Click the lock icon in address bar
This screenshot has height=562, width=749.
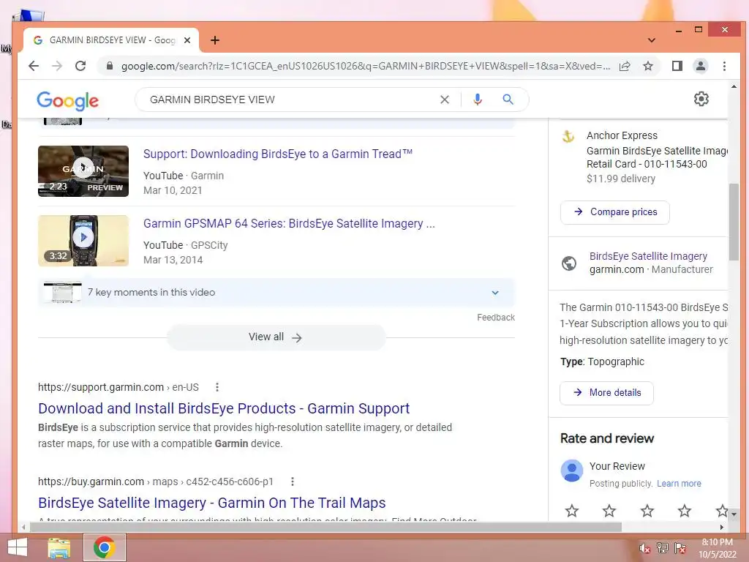[110, 66]
